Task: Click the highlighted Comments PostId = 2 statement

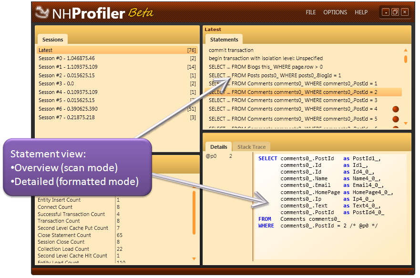Action: coord(303,92)
